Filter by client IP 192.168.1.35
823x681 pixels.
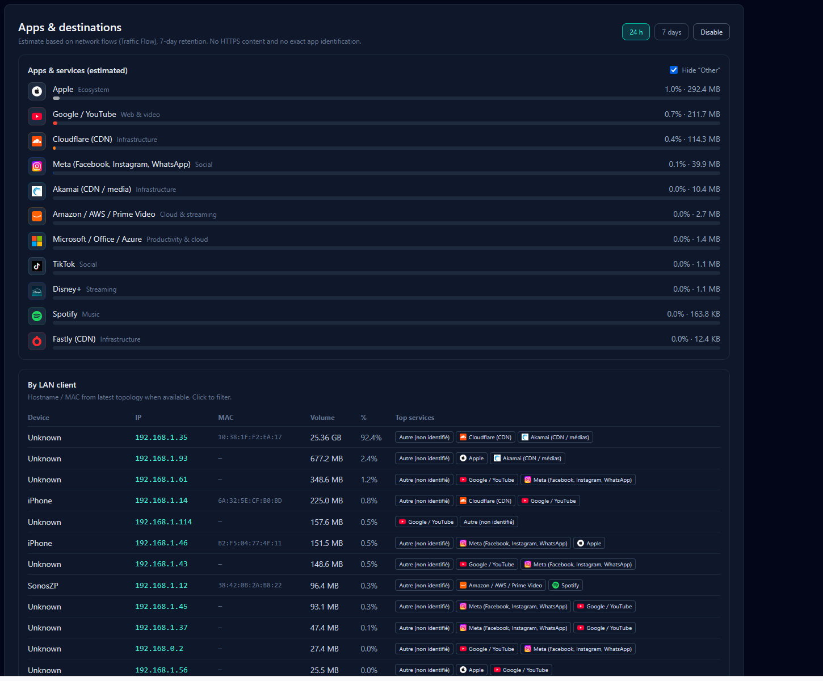click(x=161, y=438)
